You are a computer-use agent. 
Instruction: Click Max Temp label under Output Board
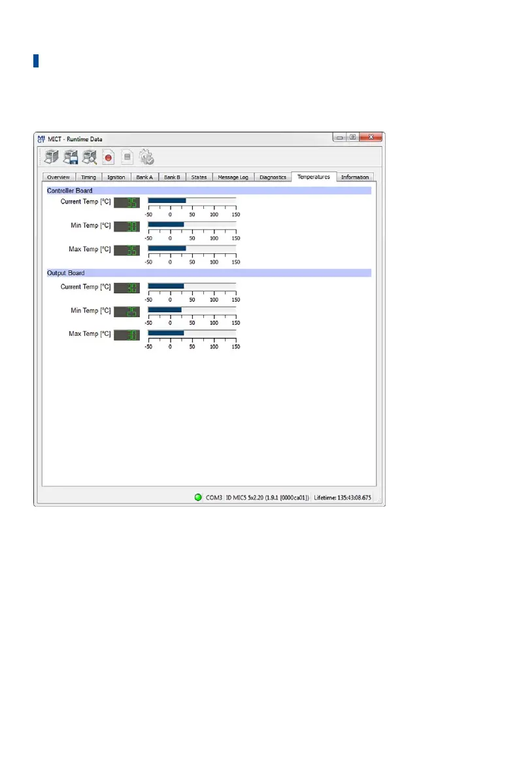point(90,334)
